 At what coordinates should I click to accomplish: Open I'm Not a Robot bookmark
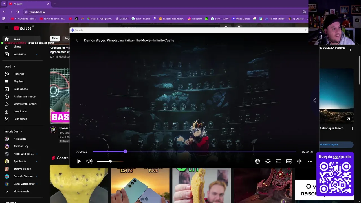[276, 19]
